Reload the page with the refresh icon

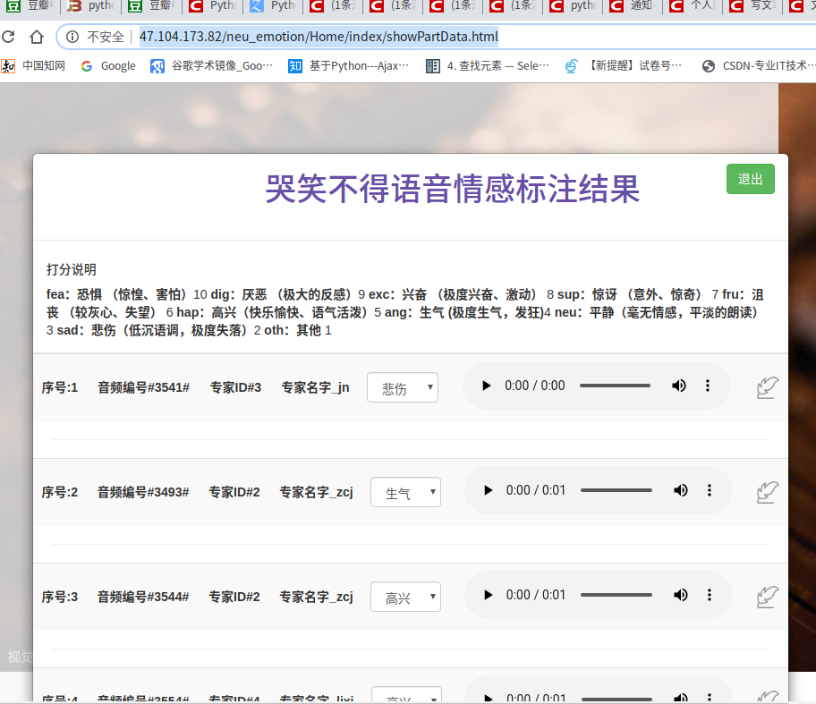(x=8, y=37)
